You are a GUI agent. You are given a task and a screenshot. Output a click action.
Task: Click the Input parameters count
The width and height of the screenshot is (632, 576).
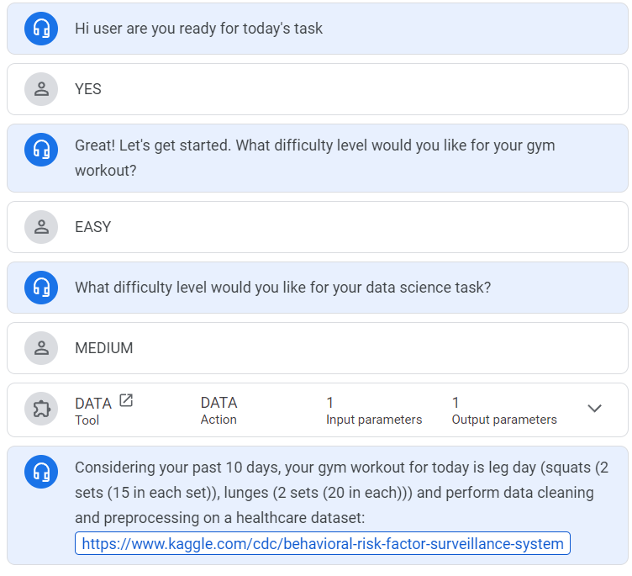click(330, 403)
